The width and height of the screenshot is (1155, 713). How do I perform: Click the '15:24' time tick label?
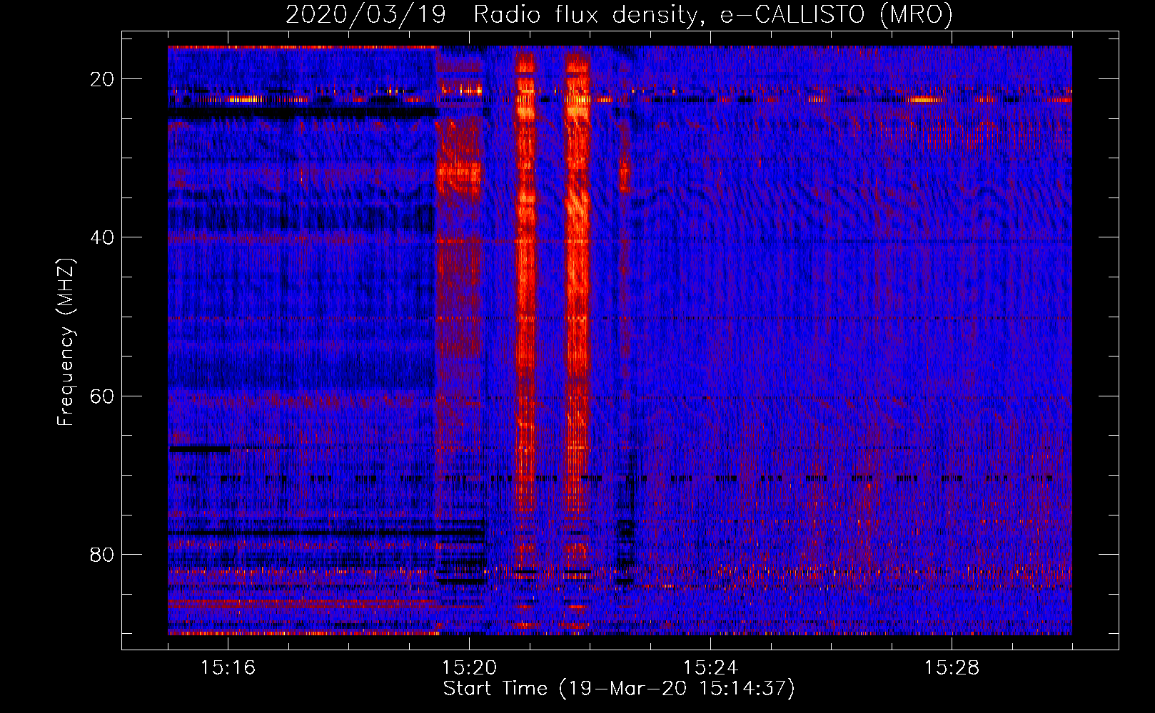(710, 668)
